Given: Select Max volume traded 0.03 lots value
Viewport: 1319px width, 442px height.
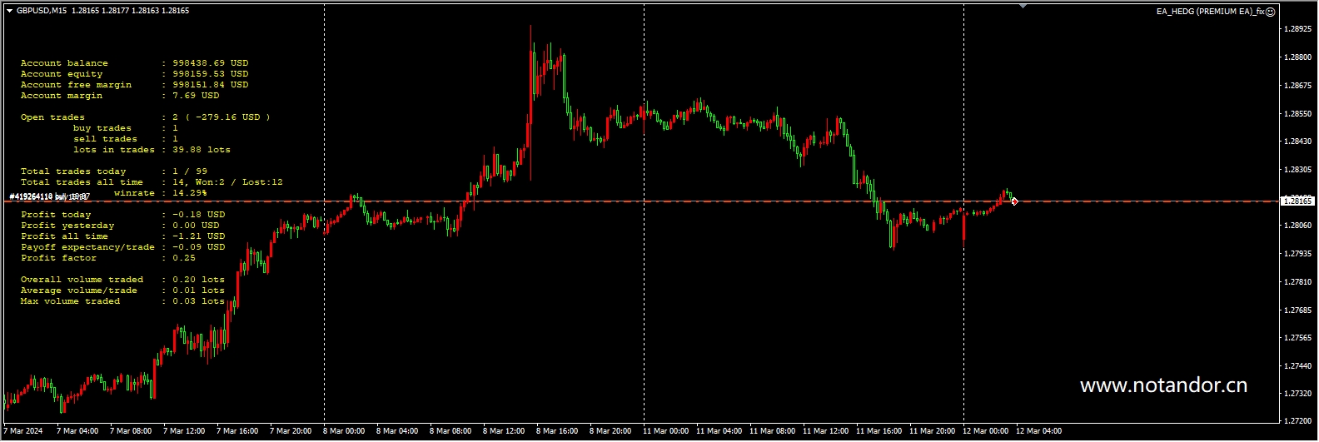Looking at the screenshot, I should pyautogui.click(x=198, y=301).
